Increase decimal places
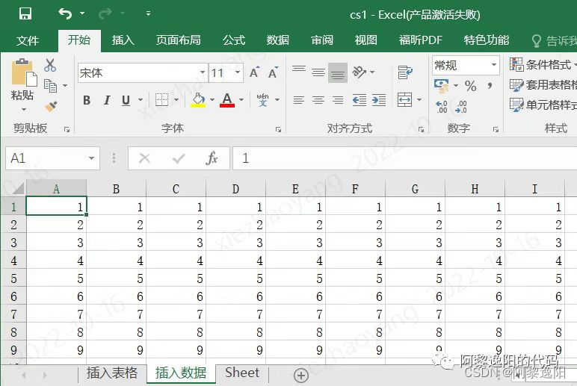577x386 pixels. [x=442, y=107]
